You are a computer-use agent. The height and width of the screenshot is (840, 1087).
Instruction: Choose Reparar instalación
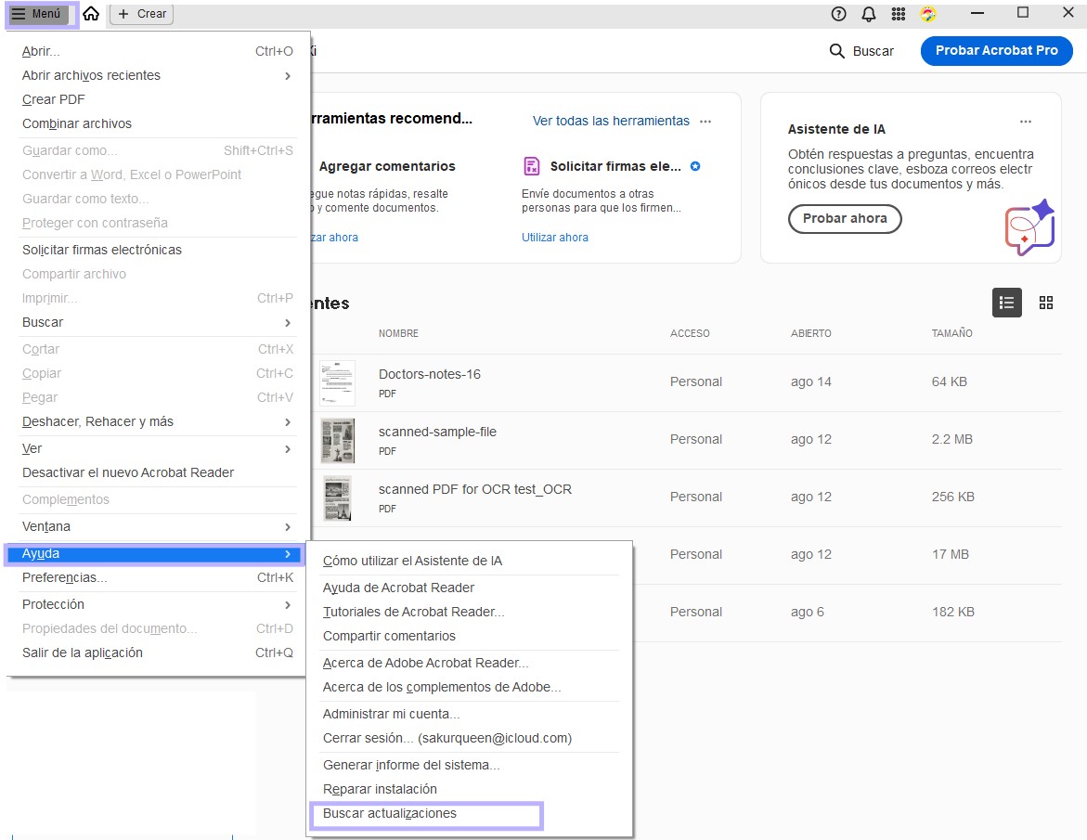tap(470, 790)
